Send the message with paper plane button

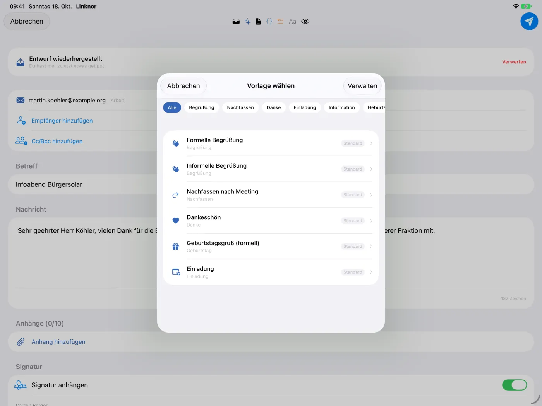pos(529,21)
